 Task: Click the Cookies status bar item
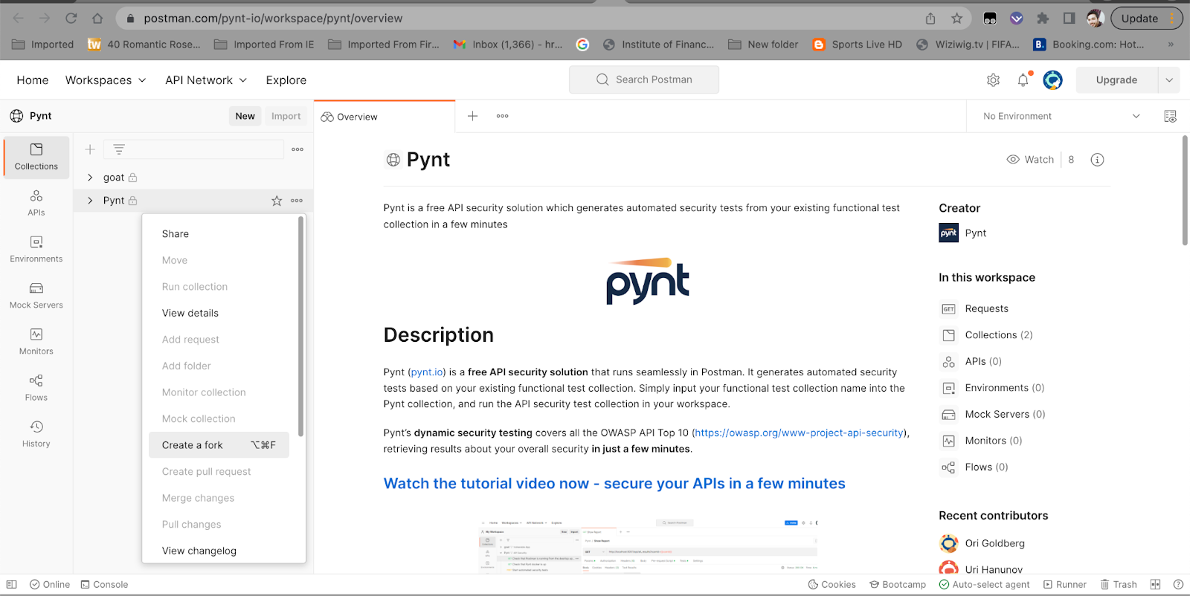coord(832,585)
